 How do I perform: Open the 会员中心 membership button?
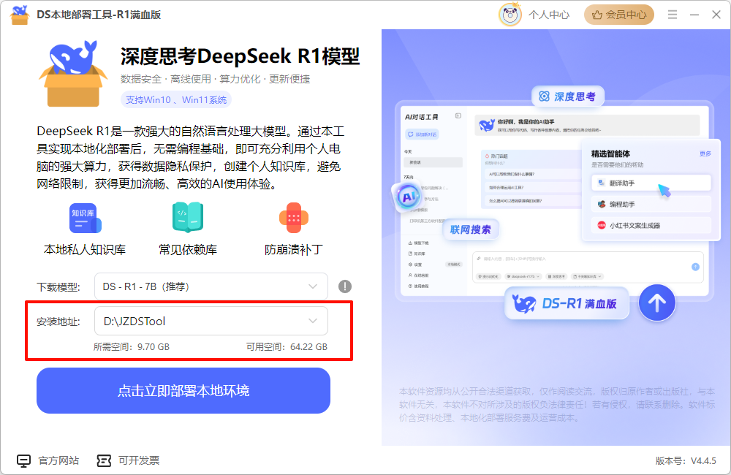pyautogui.click(x=618, y=15)
